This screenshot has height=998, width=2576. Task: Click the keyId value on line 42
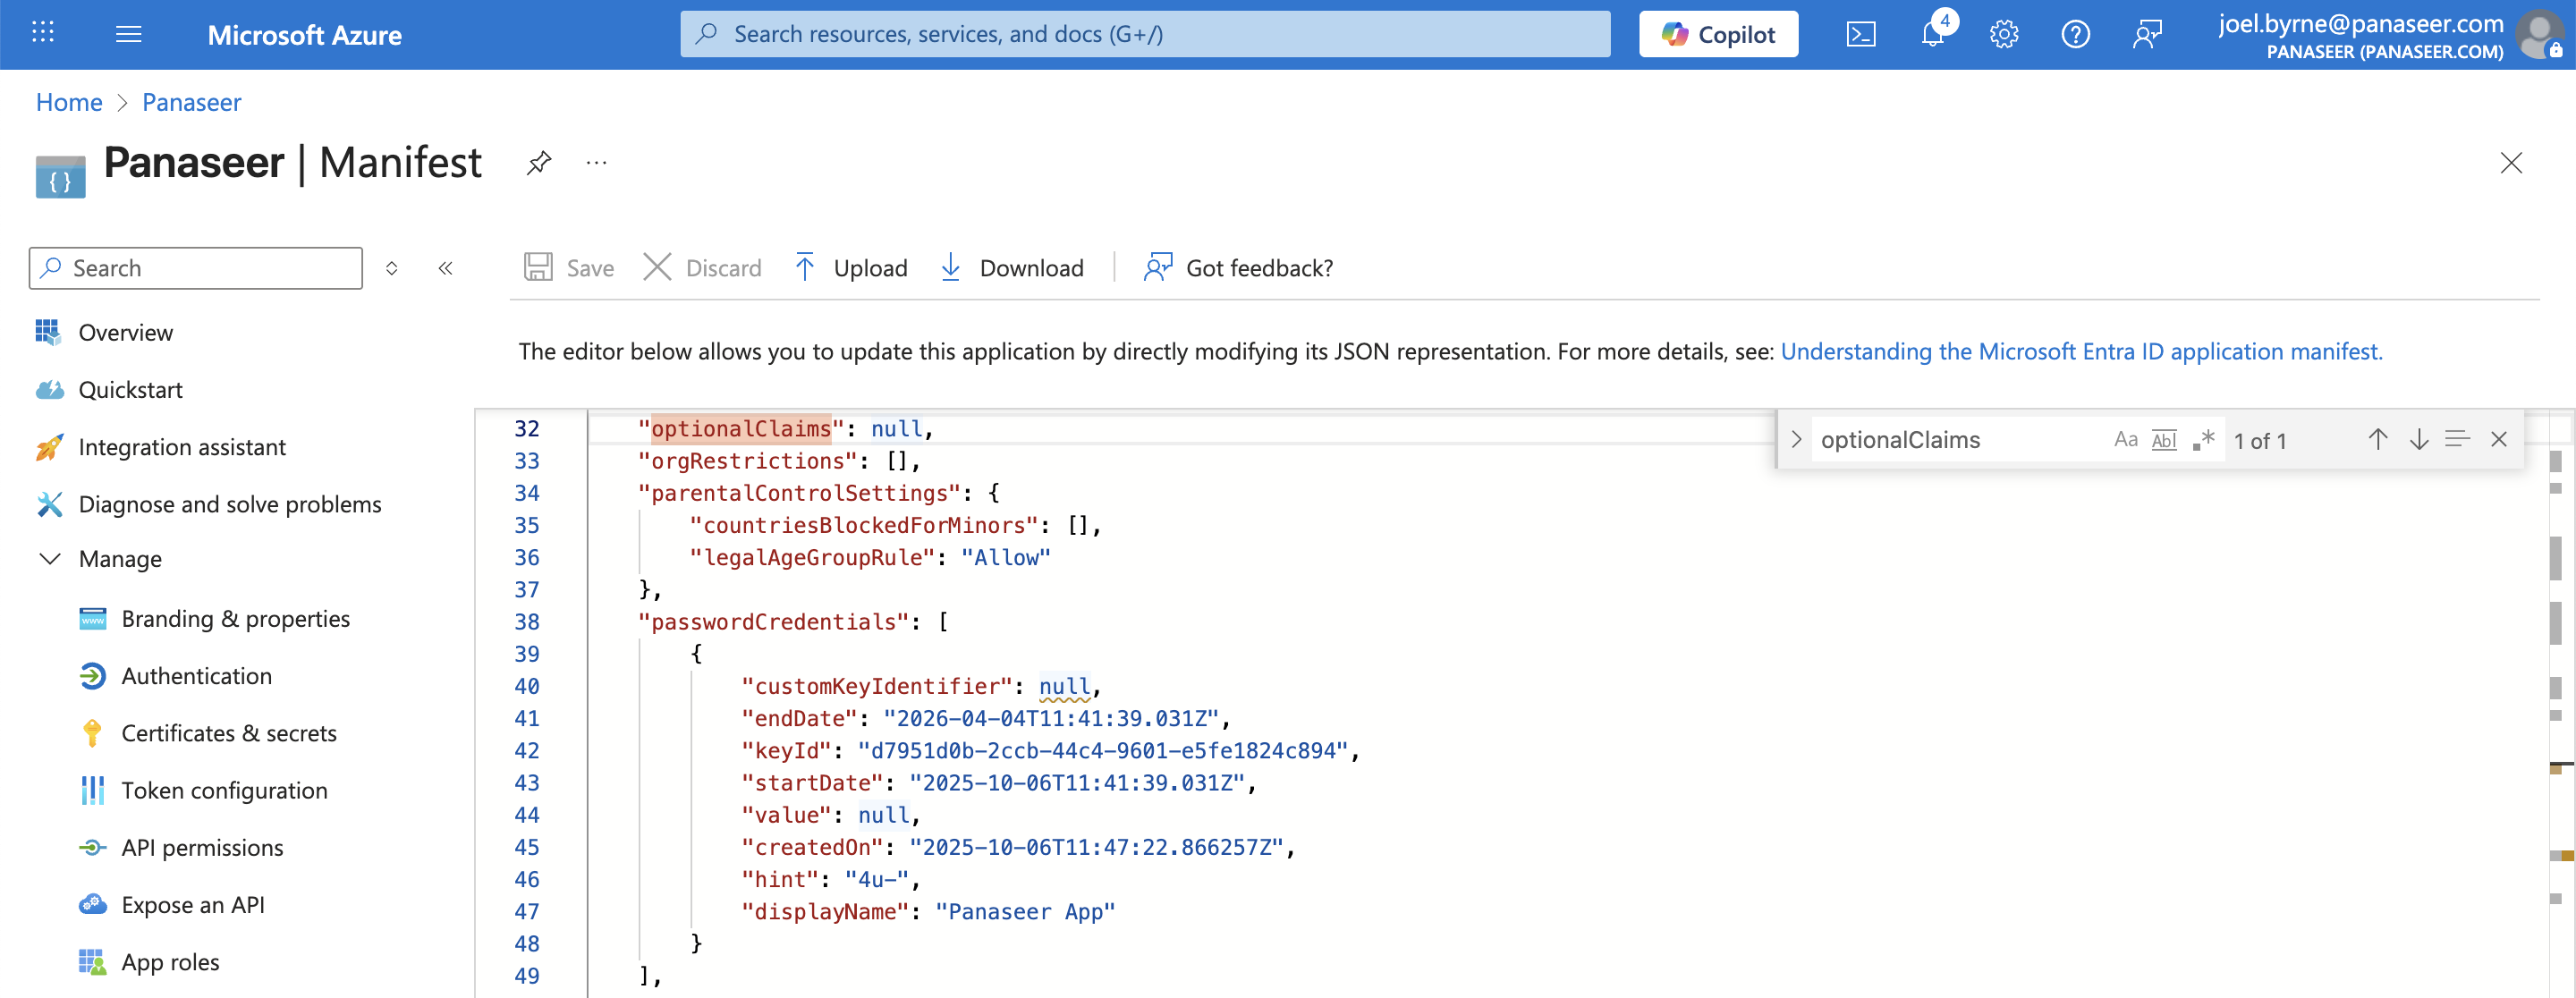tap(1102, 750)
